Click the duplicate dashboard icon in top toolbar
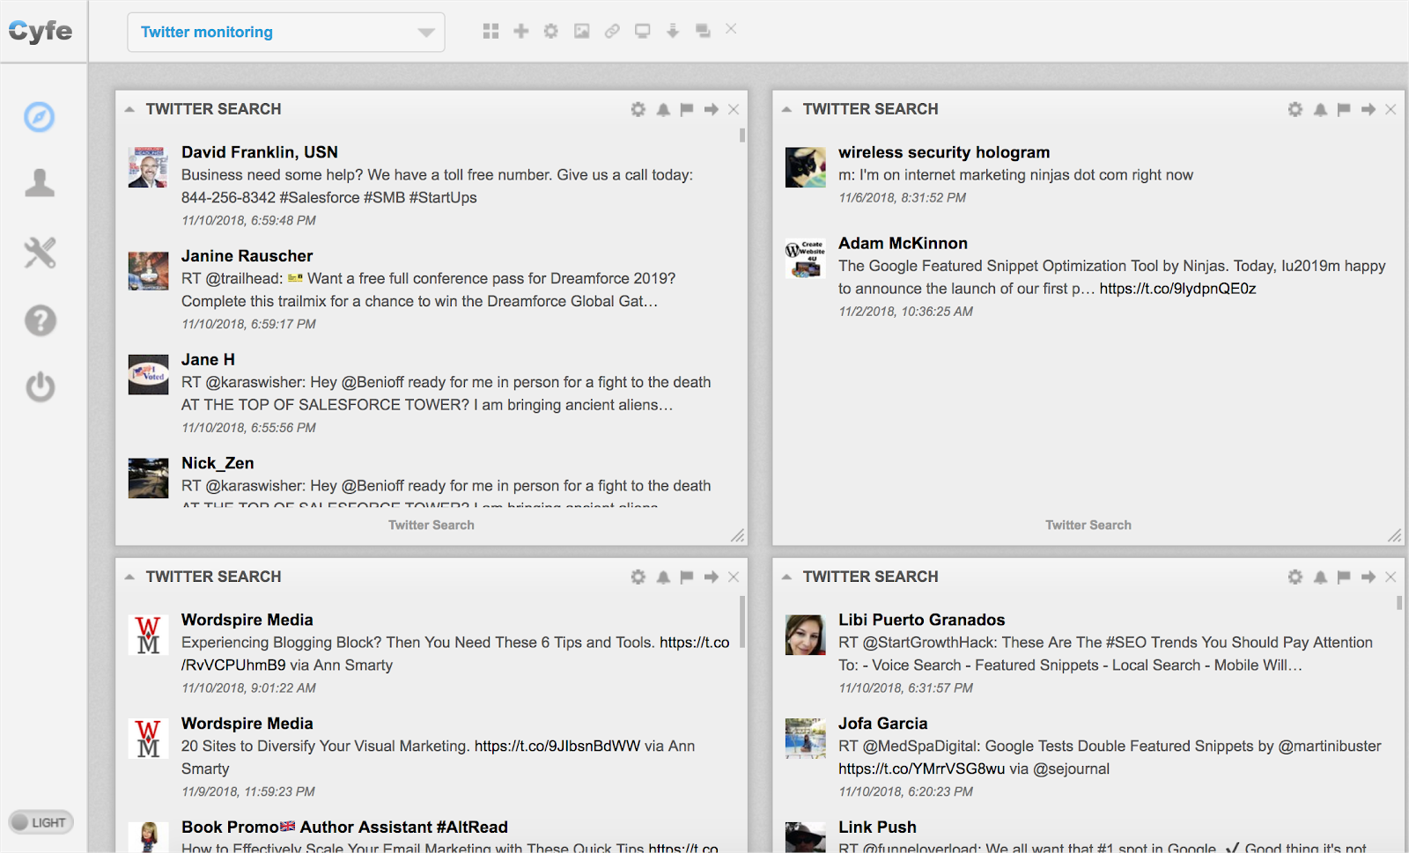Image resolution: width=1409 pixels, height=853 pixels. 703,31
